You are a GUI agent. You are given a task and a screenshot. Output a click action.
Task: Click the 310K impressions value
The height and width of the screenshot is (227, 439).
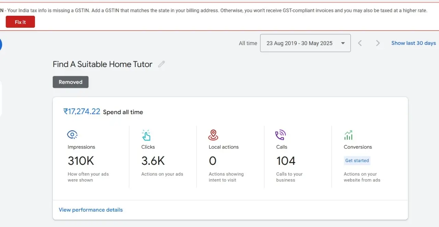81,161
